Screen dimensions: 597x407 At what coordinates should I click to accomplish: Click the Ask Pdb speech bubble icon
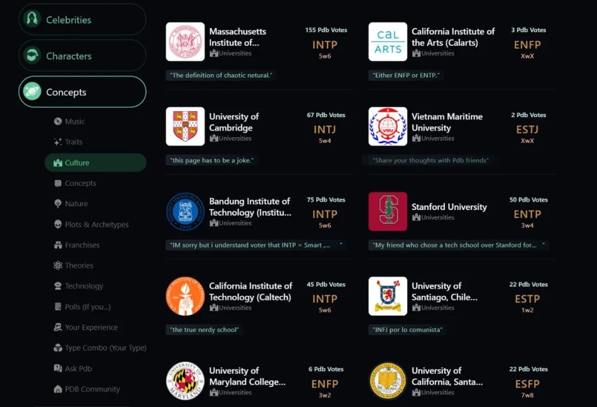tap(57, 368)
